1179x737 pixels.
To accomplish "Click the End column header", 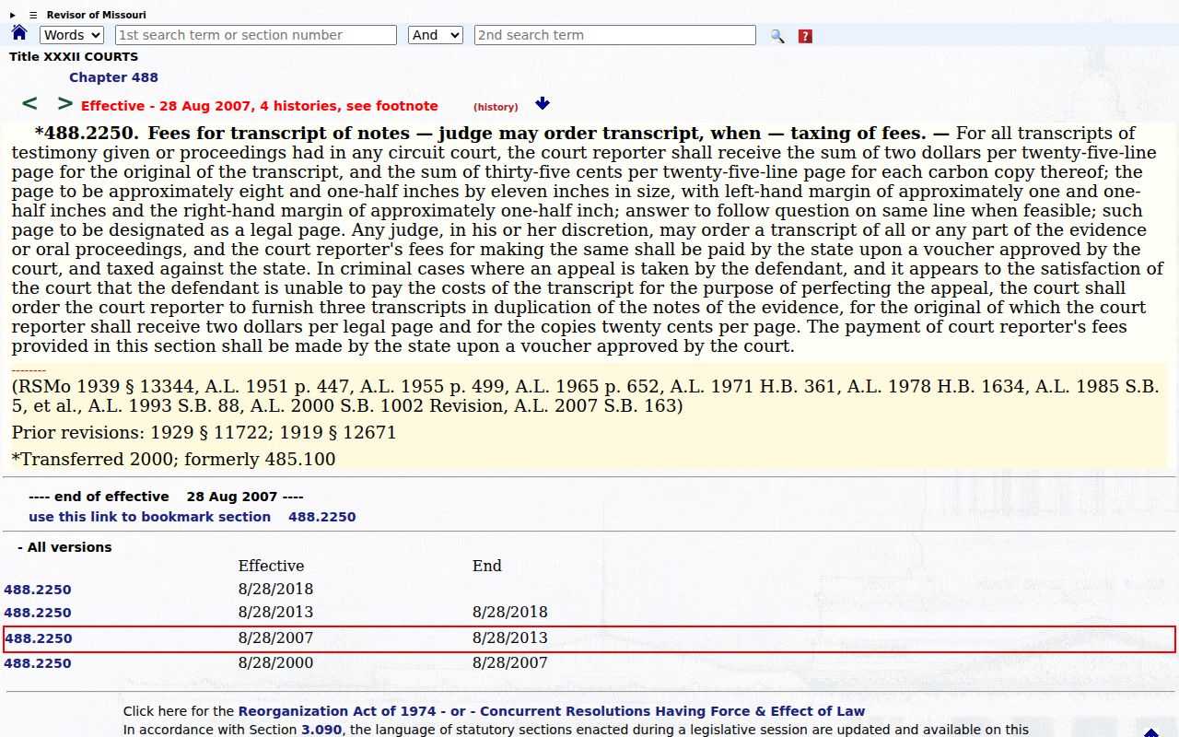I will pyautogui.click(x=487, y=566).
